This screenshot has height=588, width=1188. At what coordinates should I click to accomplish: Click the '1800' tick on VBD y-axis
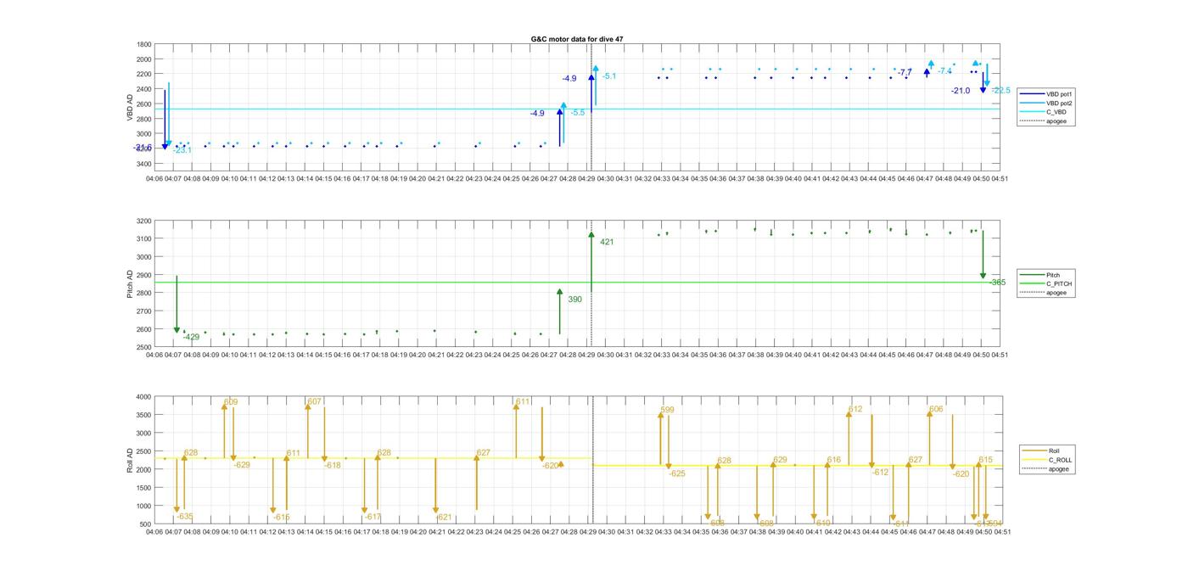click(x=144, y=44)
